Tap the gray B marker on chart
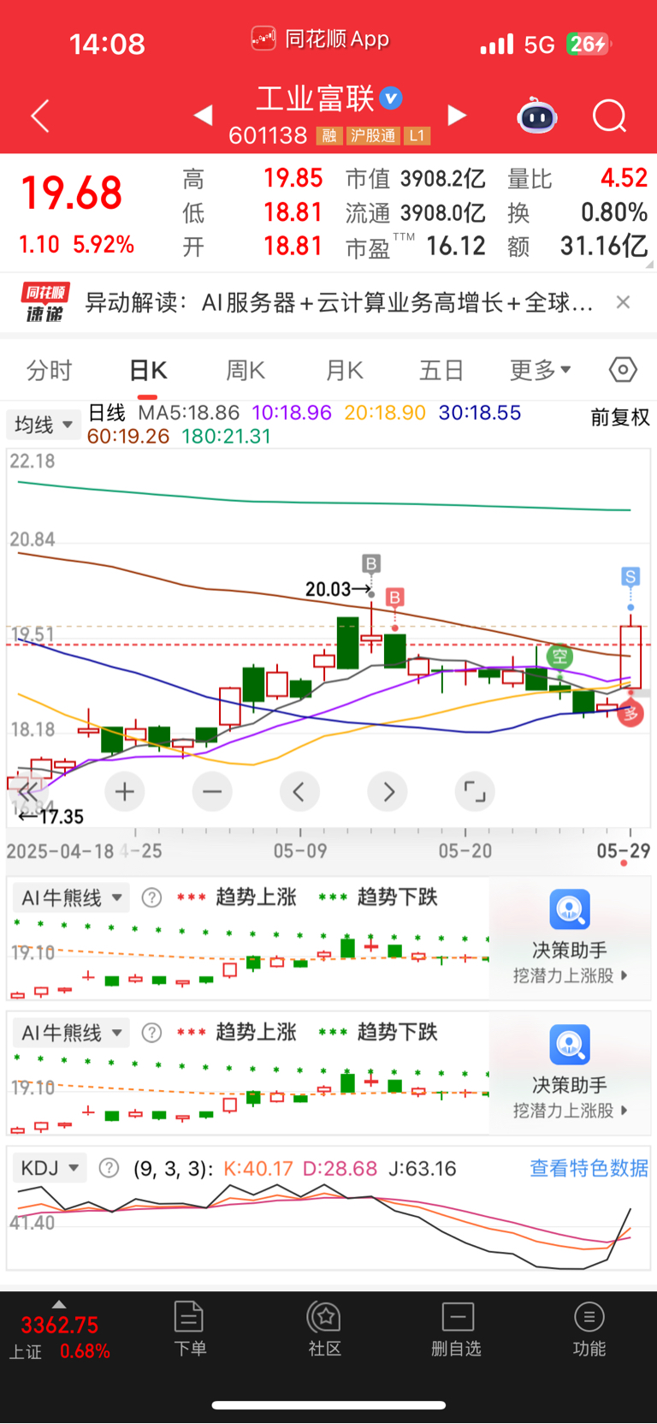657x1424 pixels. click(x=371, y=563)
